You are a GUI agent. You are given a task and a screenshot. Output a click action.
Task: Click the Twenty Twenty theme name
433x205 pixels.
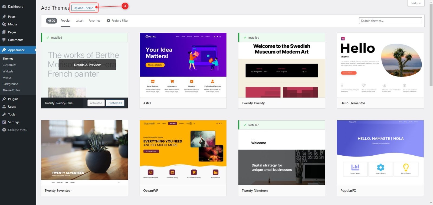(253, 103)
